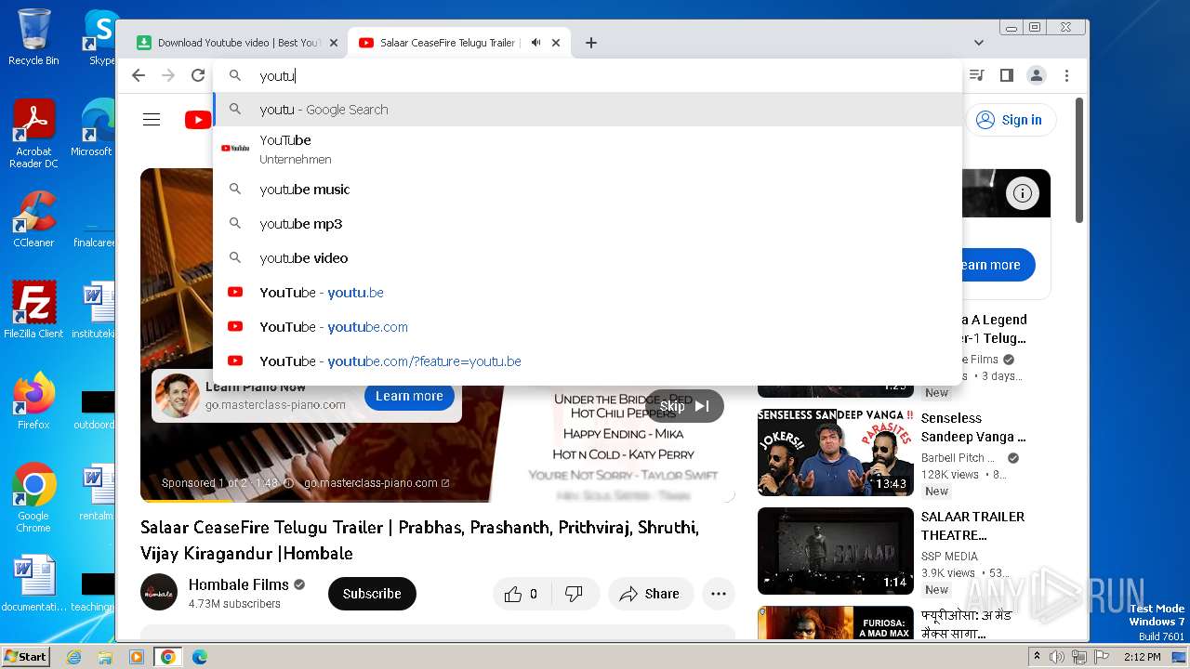Open the Hombale Films channel name link
This screenshot has width=1190, height=669.
tap(239, 584)
